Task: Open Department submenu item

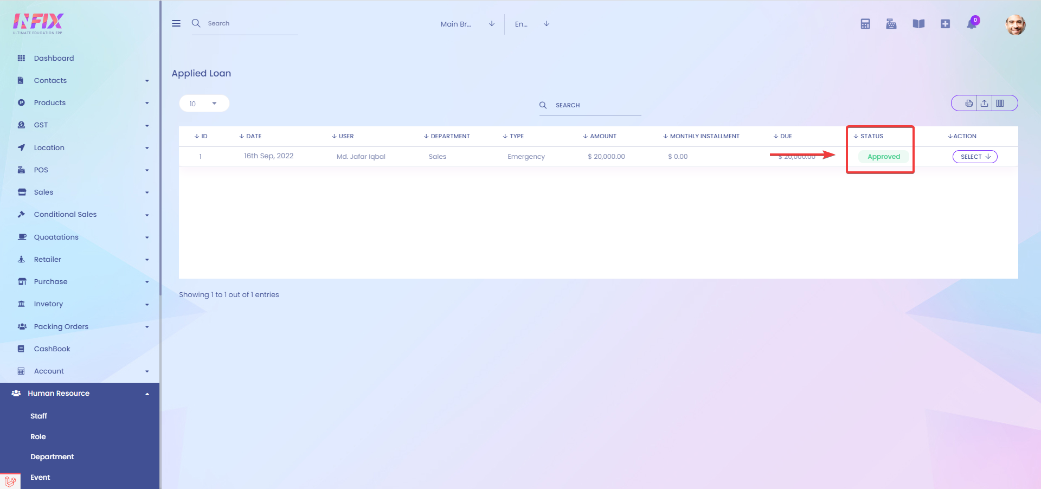Action: (52, 456)
